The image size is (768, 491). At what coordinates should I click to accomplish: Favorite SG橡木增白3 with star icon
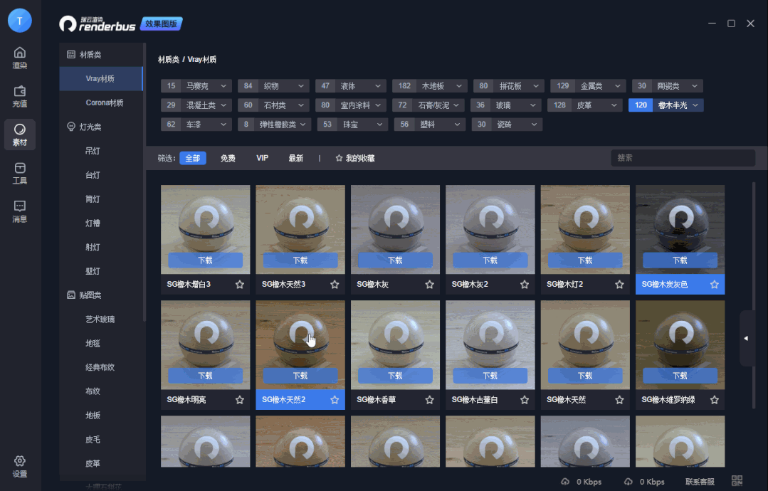(240, 285)
